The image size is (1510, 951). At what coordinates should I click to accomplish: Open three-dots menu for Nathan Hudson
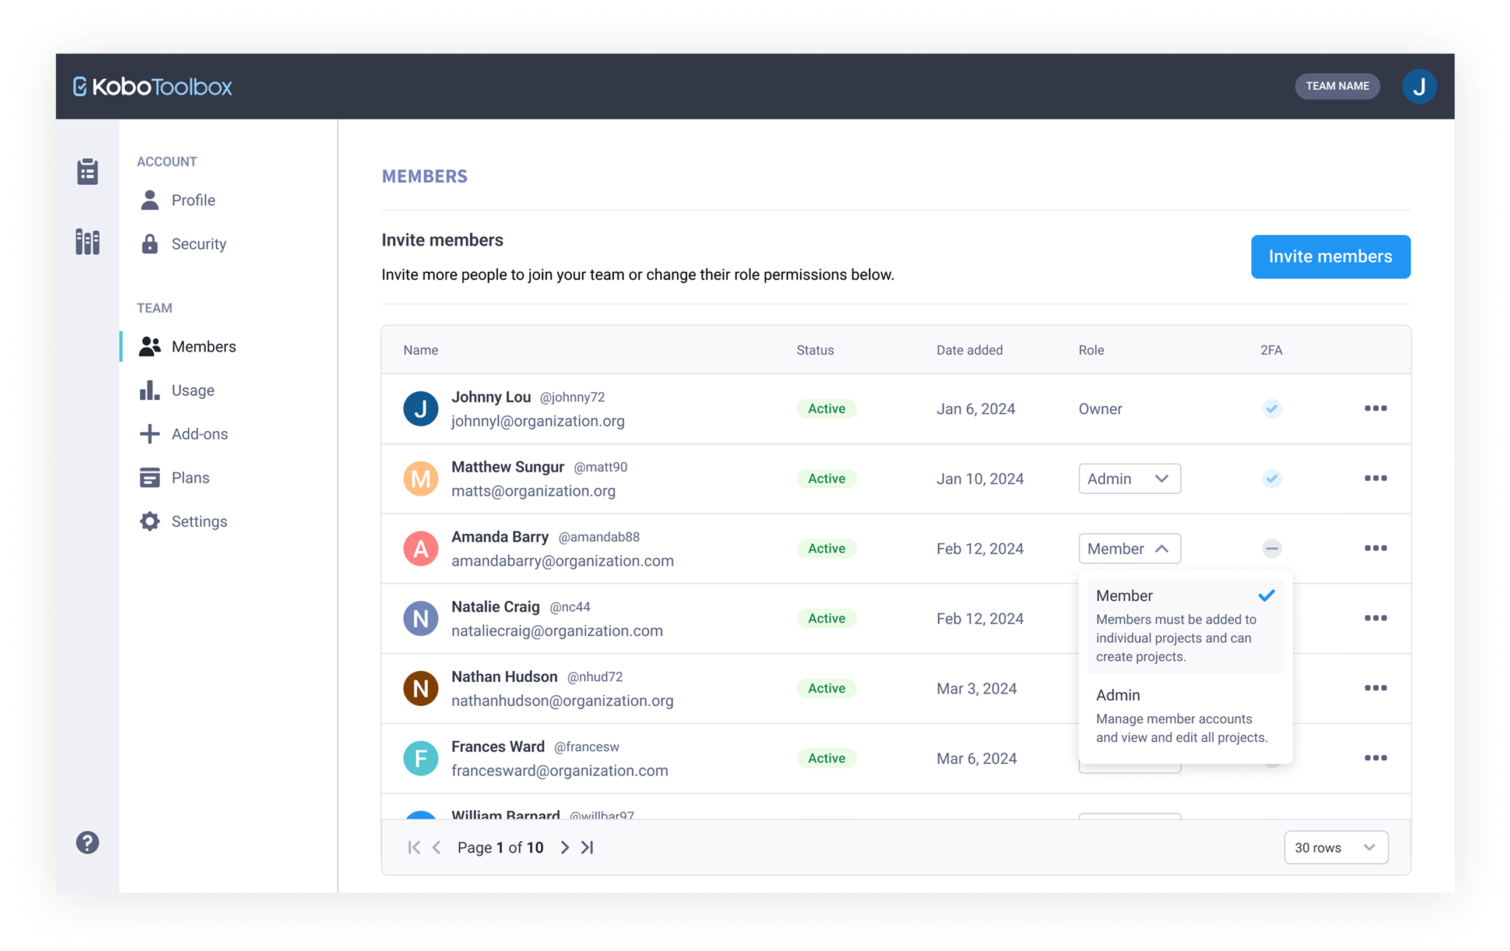pos(1375,688)
